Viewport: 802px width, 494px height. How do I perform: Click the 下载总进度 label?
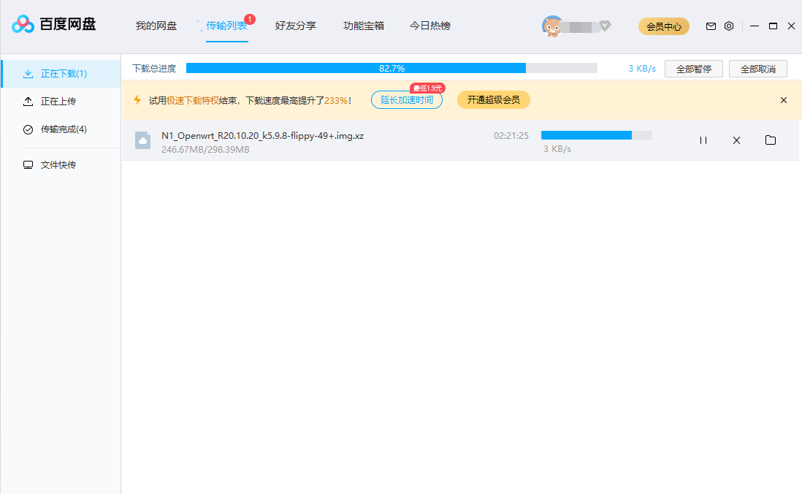point(154,68)
